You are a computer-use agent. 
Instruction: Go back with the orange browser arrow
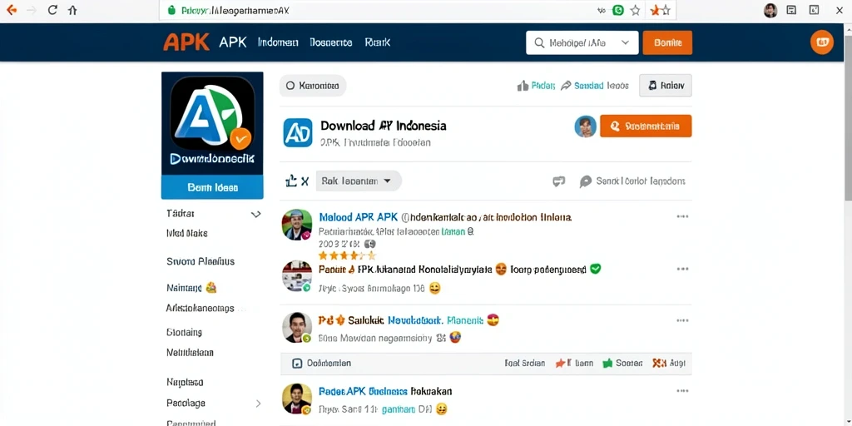12,10
